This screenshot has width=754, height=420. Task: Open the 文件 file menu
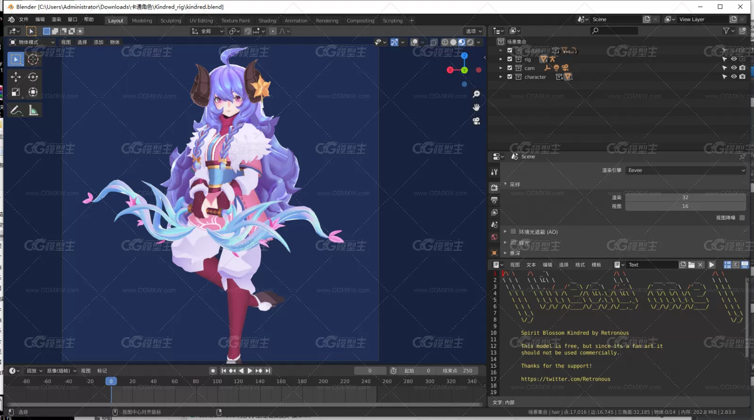tap(24, 19)
